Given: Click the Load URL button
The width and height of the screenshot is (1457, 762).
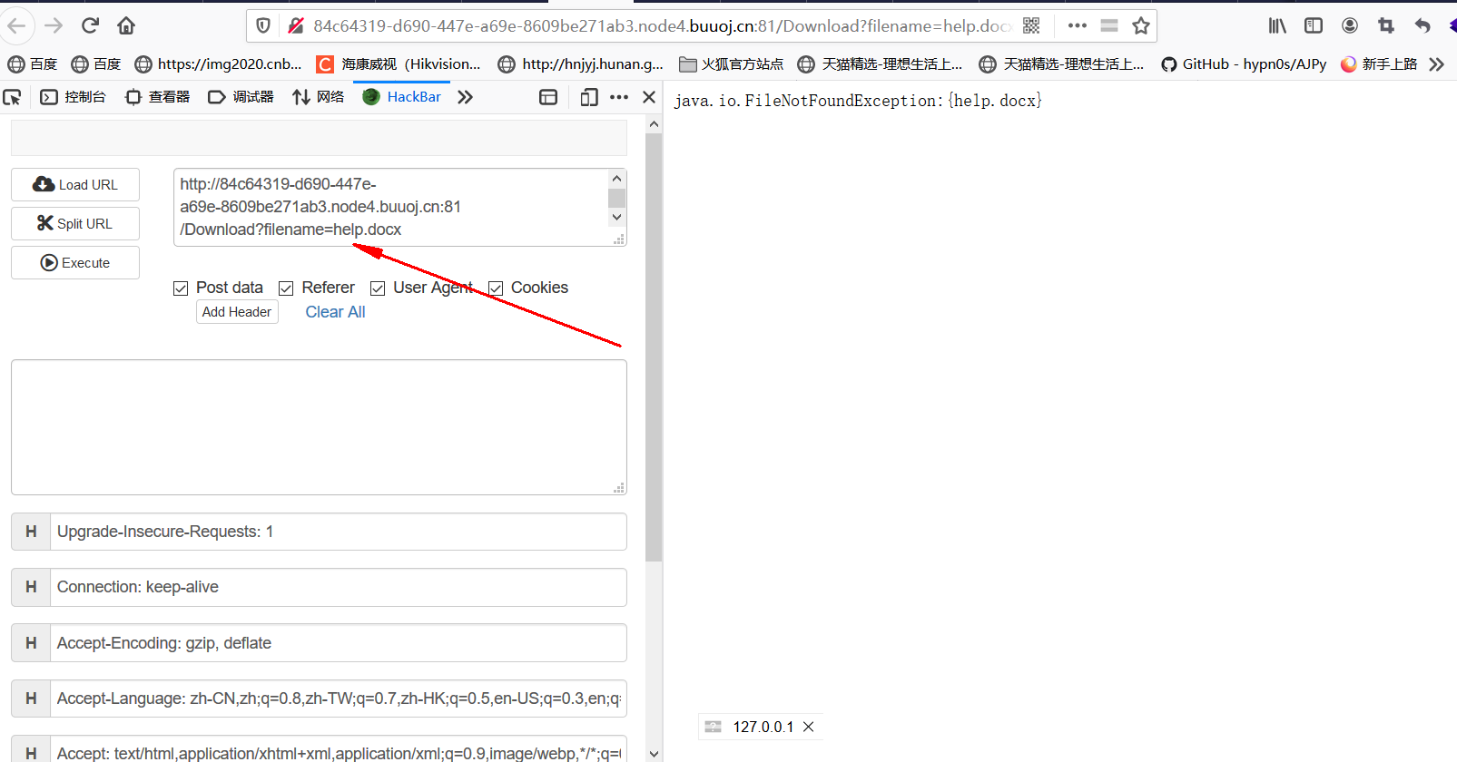Looking at the screenshot, I should pyautogui.click(x=75, y=185).
